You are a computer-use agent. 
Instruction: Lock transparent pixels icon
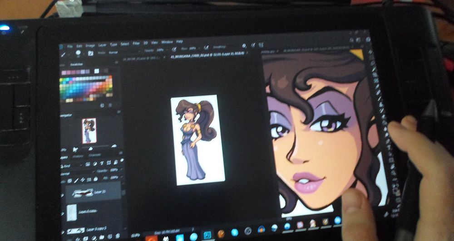[69, 181]
